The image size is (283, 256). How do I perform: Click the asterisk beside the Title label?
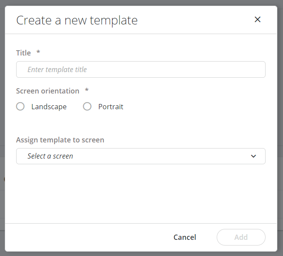(38, 52)
